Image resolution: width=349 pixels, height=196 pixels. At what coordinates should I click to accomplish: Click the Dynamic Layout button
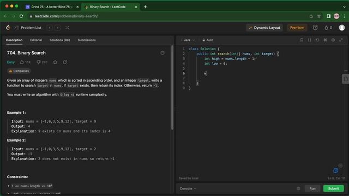click(264, 28)
